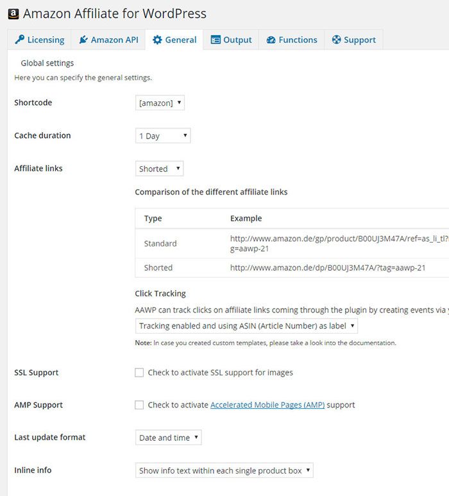This screenshot has height=496, width=449.
Task: Open the Accelerated Mobile Pages (AMP) link
Action: 267,405
